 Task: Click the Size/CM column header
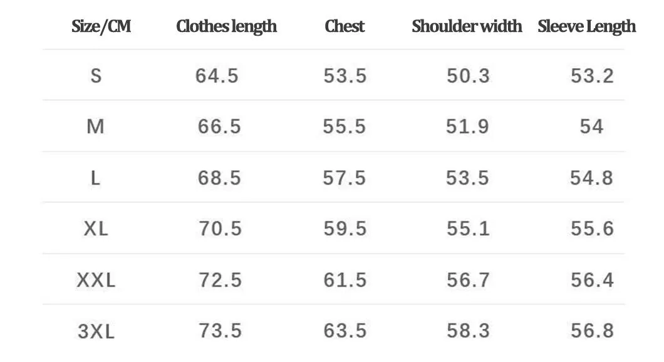pos(100,26)
